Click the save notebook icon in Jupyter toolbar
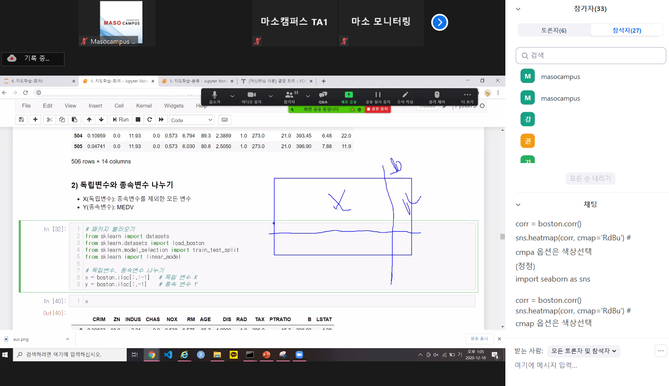669x386 pixels. [21, 120]
